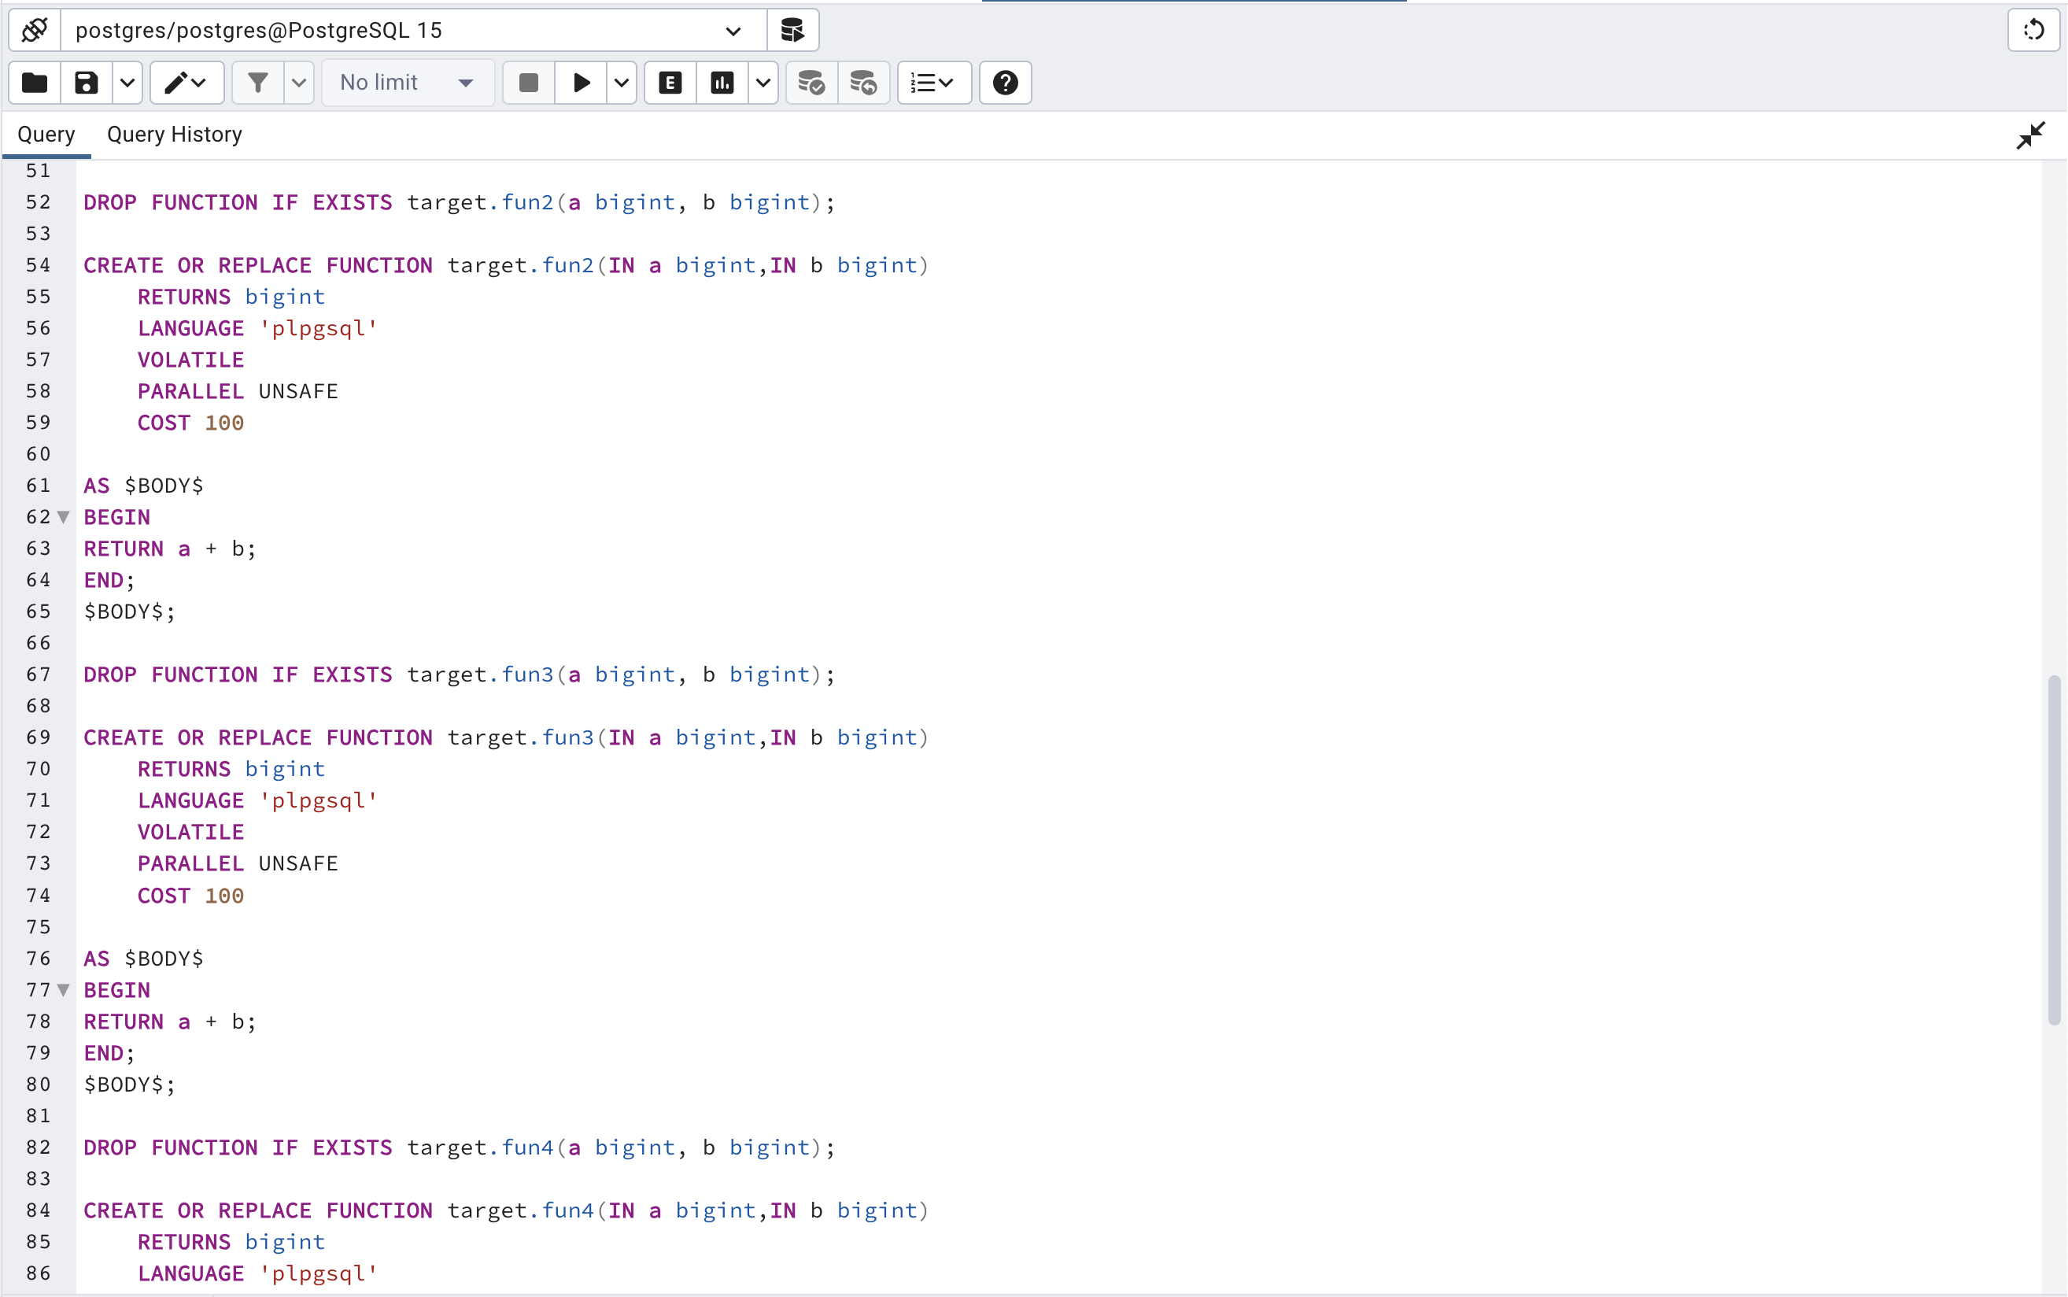Screen dimensions: 2068x1297
Task: Save file using the disk icon
Action: click(87, 83)
